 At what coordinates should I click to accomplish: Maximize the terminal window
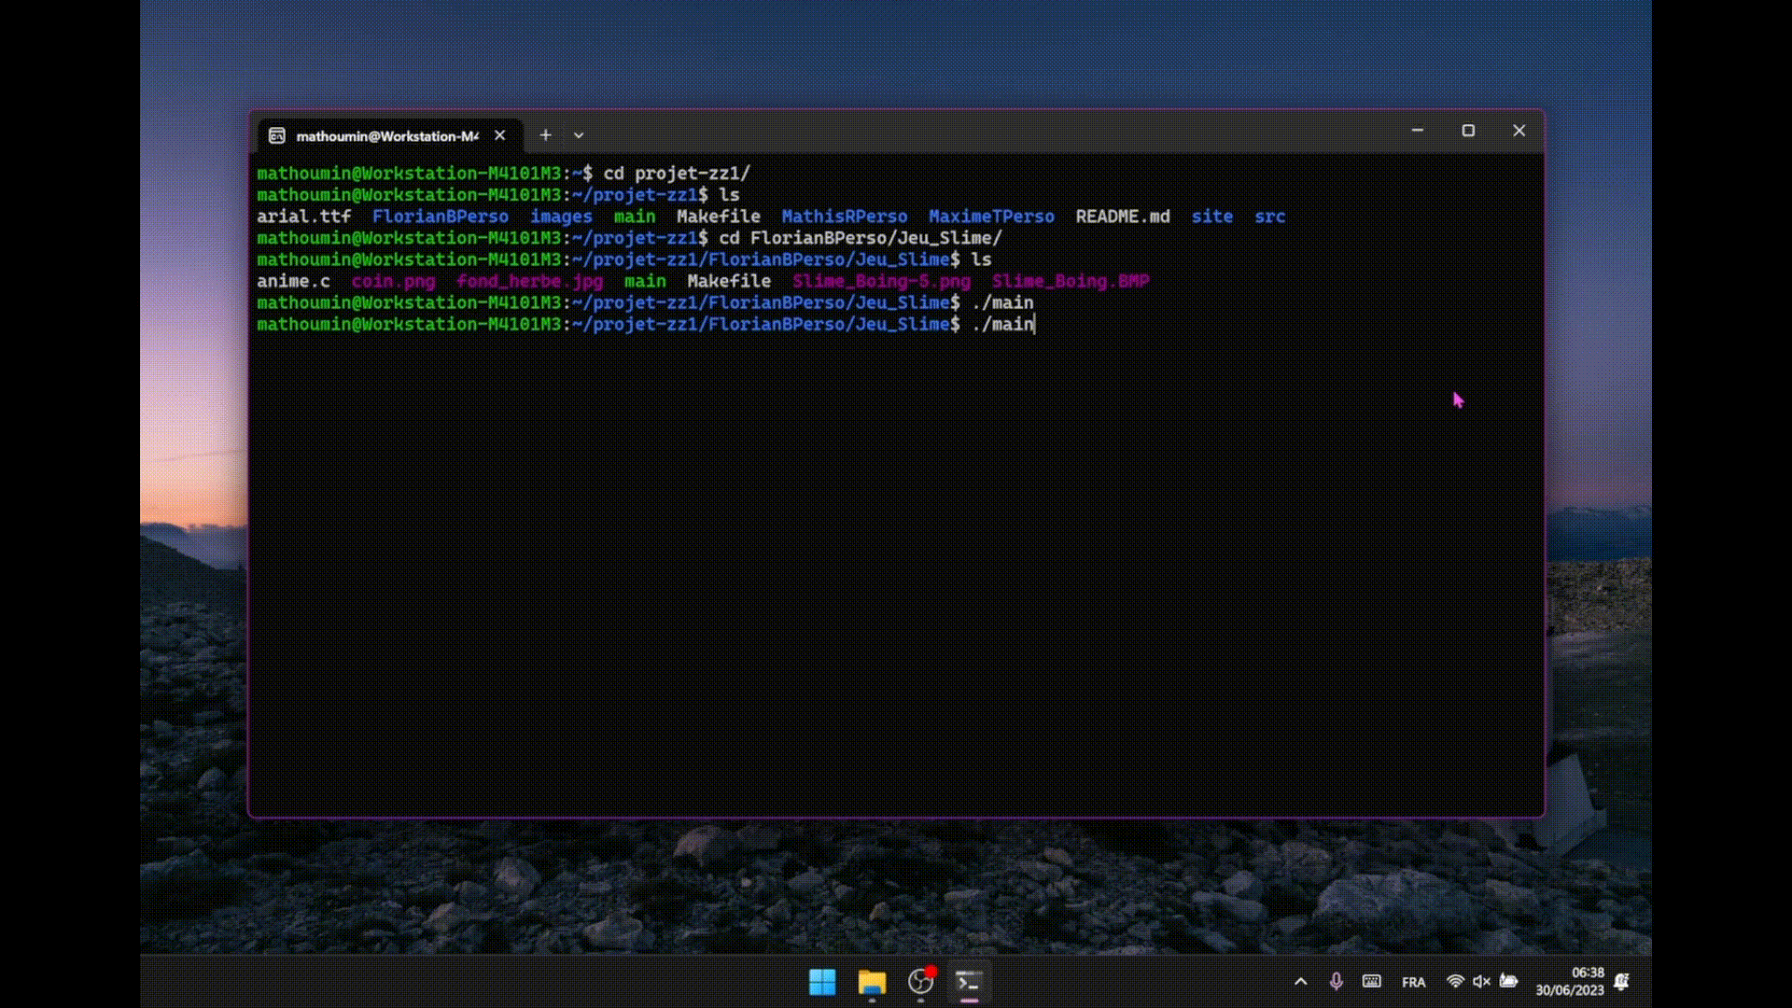[x=1468, y=132]
